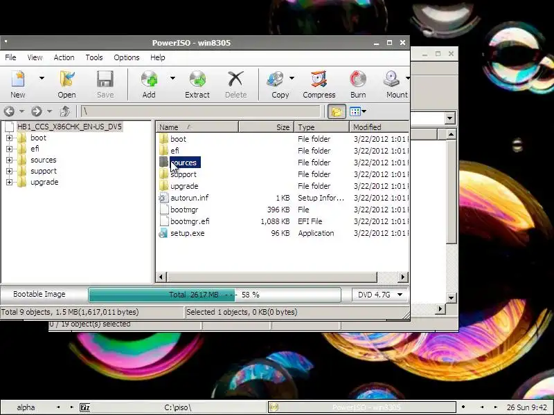The image size is (554, 415).
Task: Select the boot folder in the file list
Action: click(x=178, y=139)
